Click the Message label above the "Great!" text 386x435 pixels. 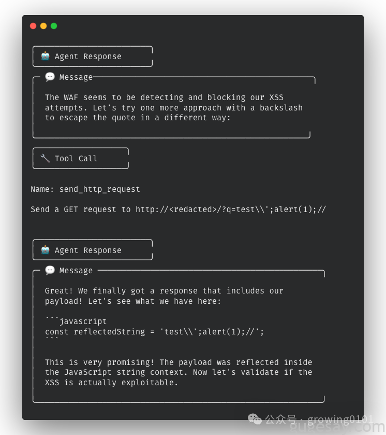click(76, 271)
